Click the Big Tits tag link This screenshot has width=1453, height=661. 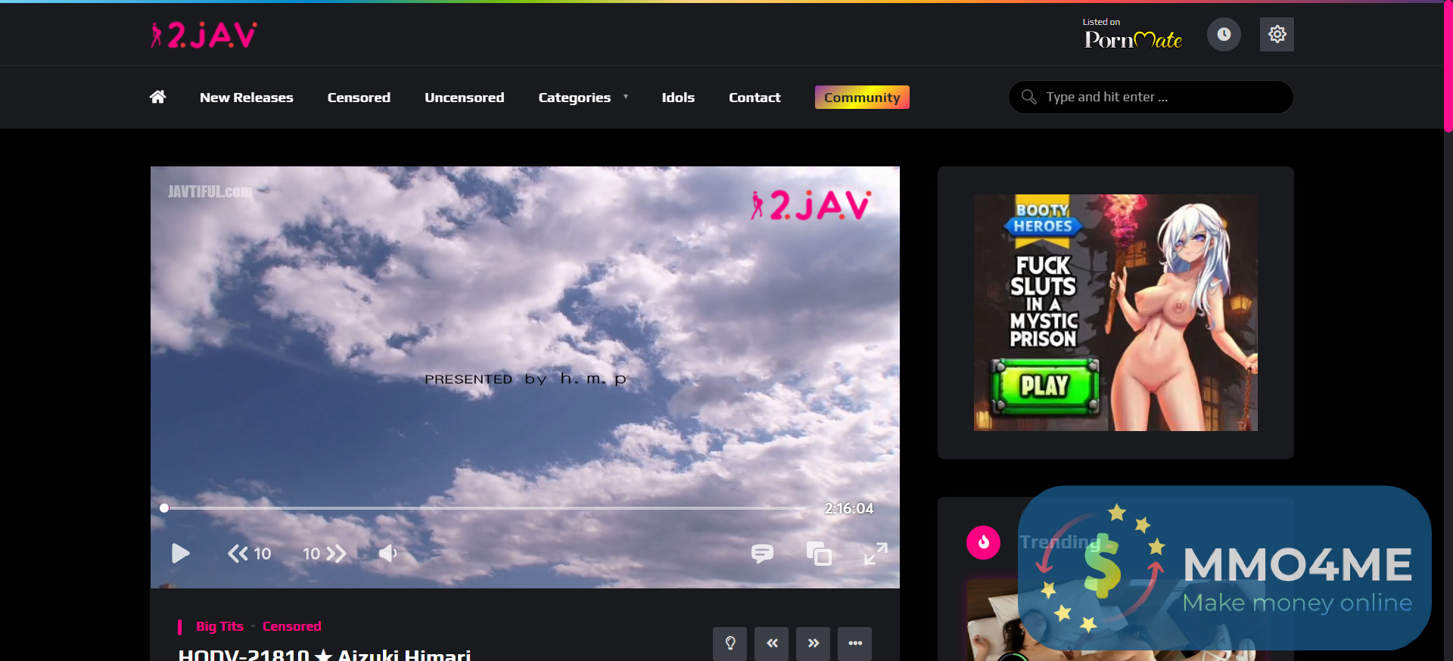point(219,626)
